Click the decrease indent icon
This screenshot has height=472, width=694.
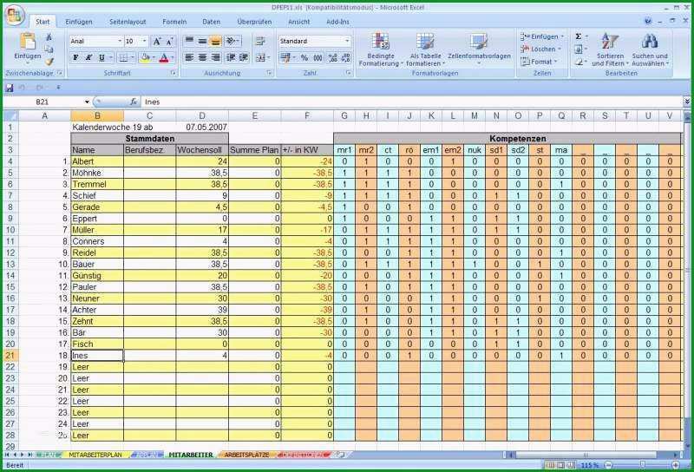231,57
